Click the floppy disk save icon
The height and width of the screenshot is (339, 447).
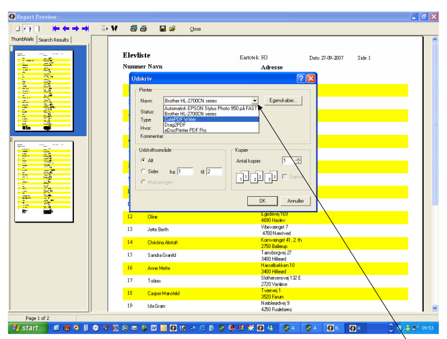(x=163, y=29)
